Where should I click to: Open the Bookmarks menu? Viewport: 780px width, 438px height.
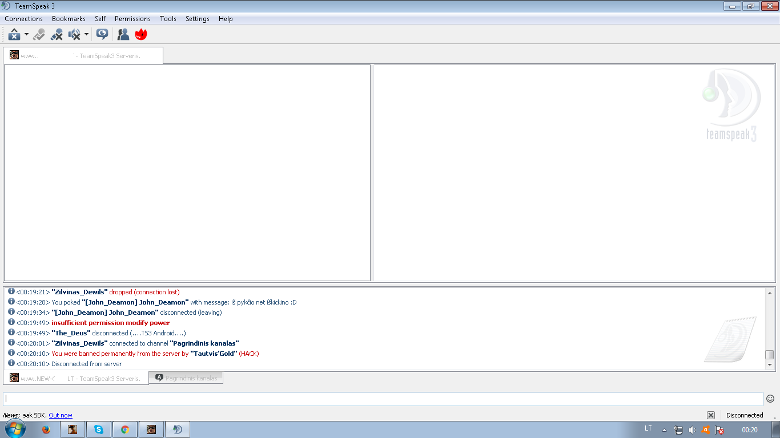click(x=69, y=19)
